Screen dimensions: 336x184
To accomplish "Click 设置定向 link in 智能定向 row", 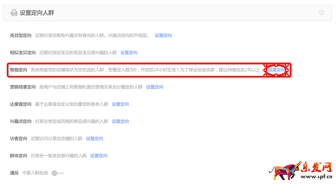I will [x=277, y=70].
